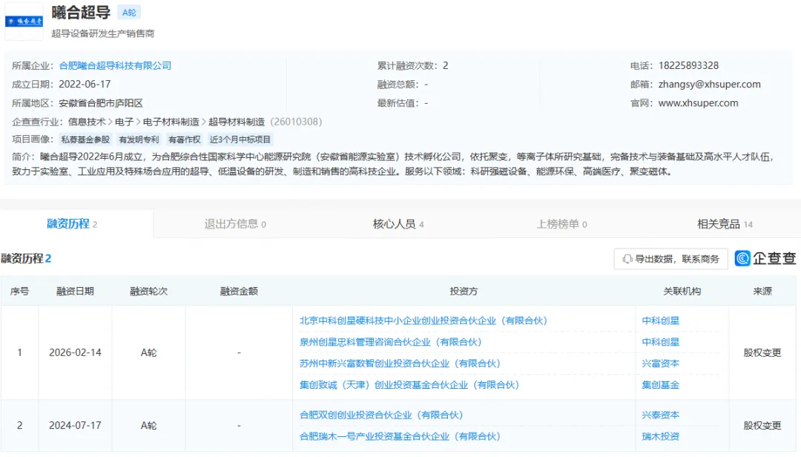Click the website www.xhsuper.com

click(698, 102)
